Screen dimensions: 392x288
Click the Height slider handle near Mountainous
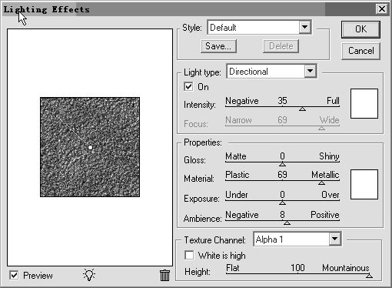click(369, 276)
